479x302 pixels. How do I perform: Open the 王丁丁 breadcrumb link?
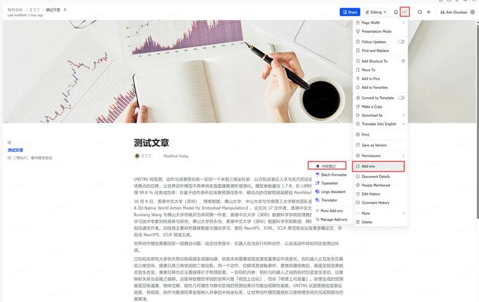[x=35, y=10]
